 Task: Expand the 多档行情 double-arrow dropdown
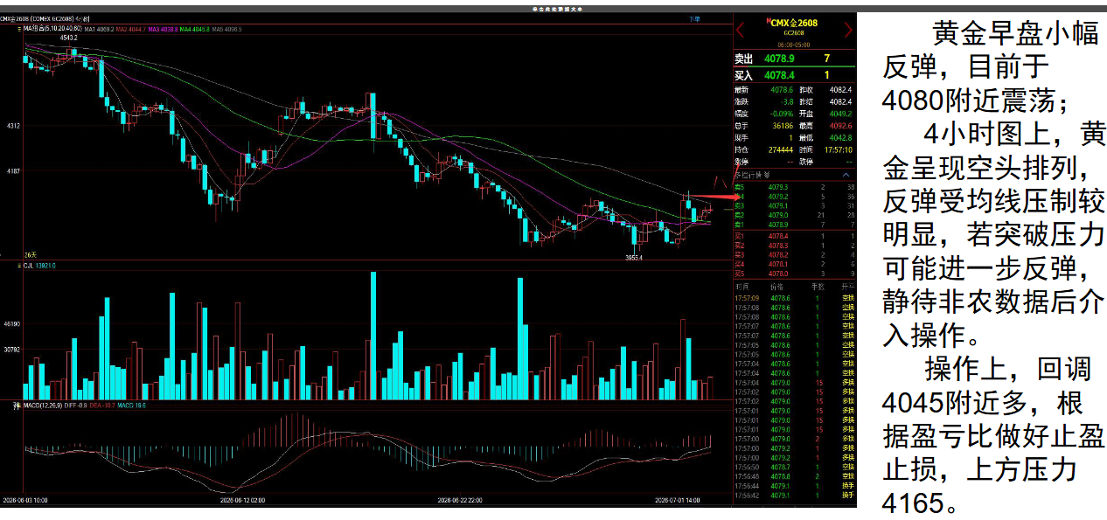point(768,174)
